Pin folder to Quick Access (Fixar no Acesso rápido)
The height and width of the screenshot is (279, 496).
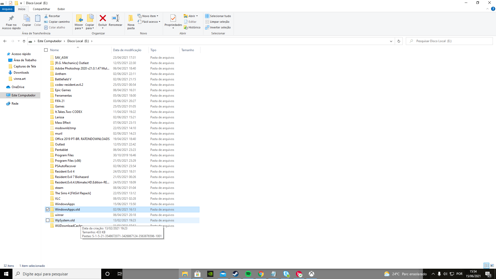click(x=11, y=22)
